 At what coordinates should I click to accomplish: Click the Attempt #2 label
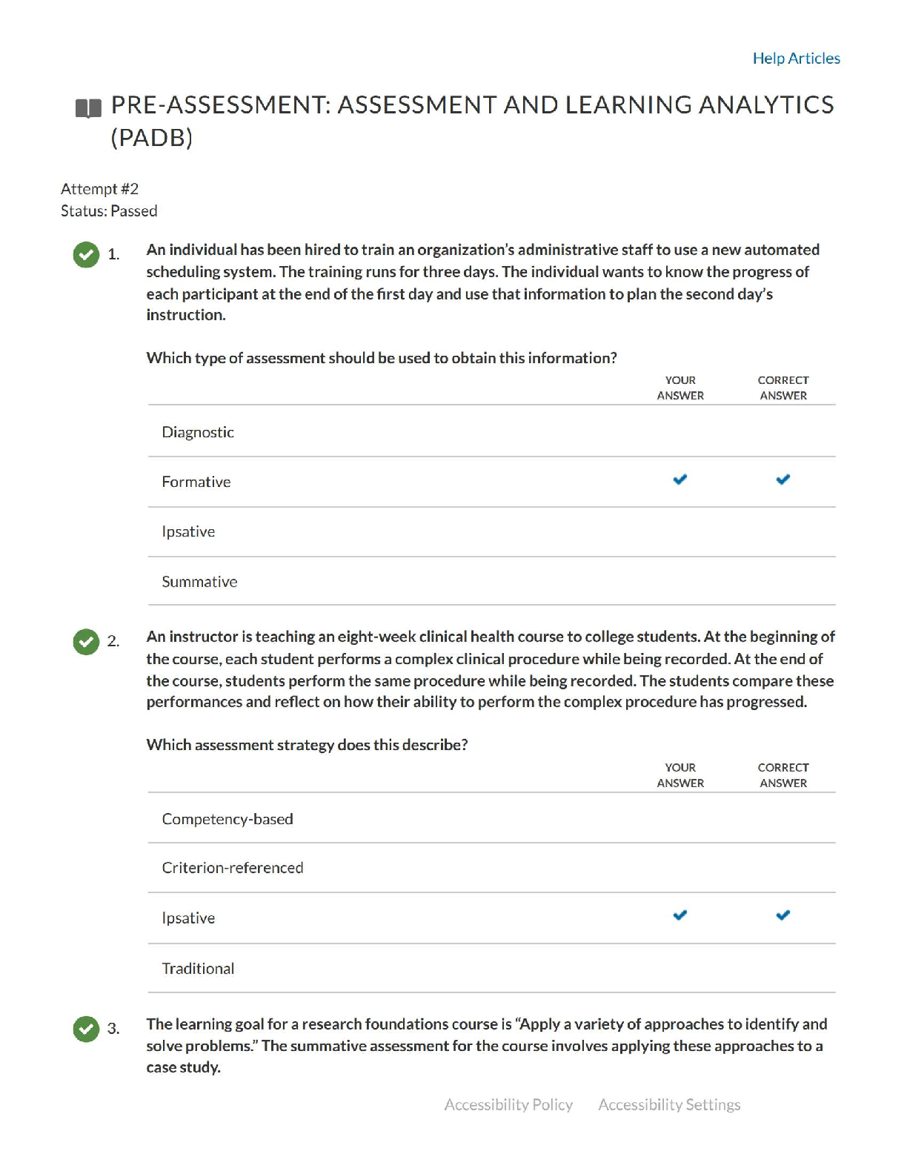tap(99, 189)
